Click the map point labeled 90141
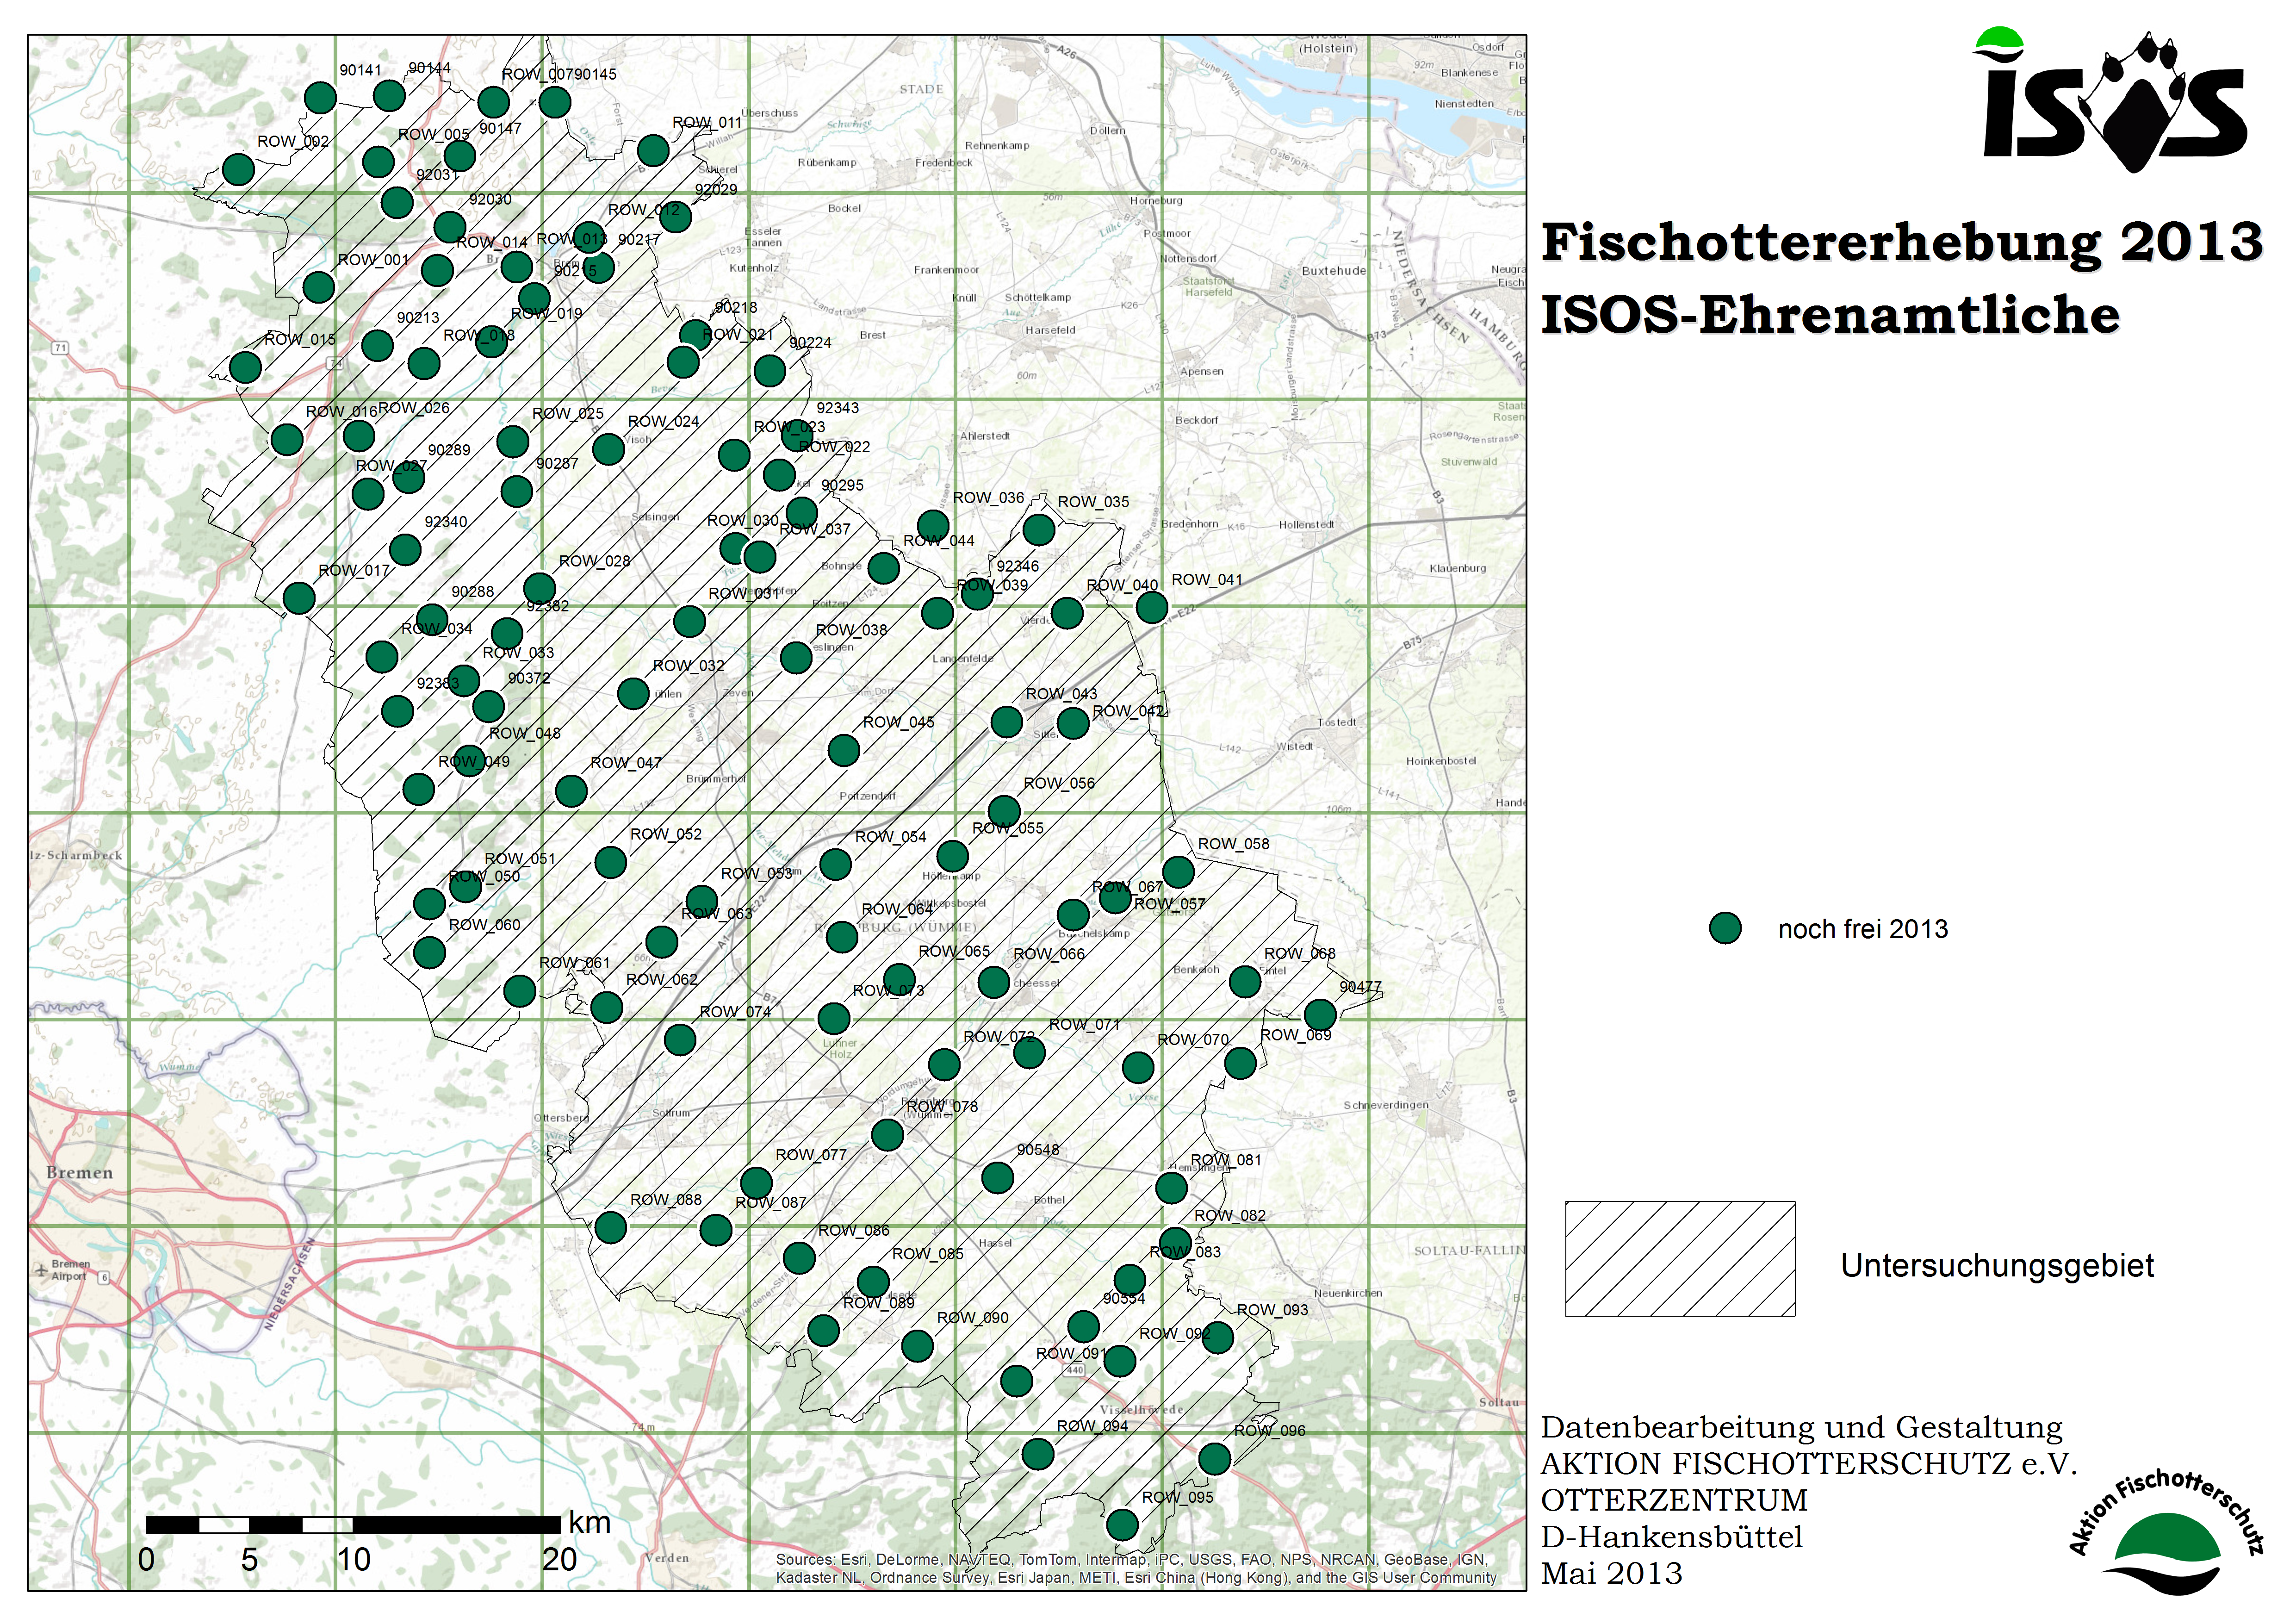 pos(320,98)
